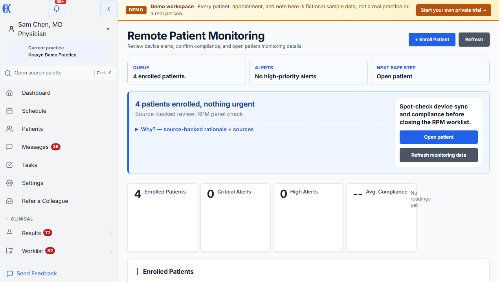Viewport: 503px width, 282px height.
Task: Open the Sam Chen account dropdown arrow
Action: [108, 29]
